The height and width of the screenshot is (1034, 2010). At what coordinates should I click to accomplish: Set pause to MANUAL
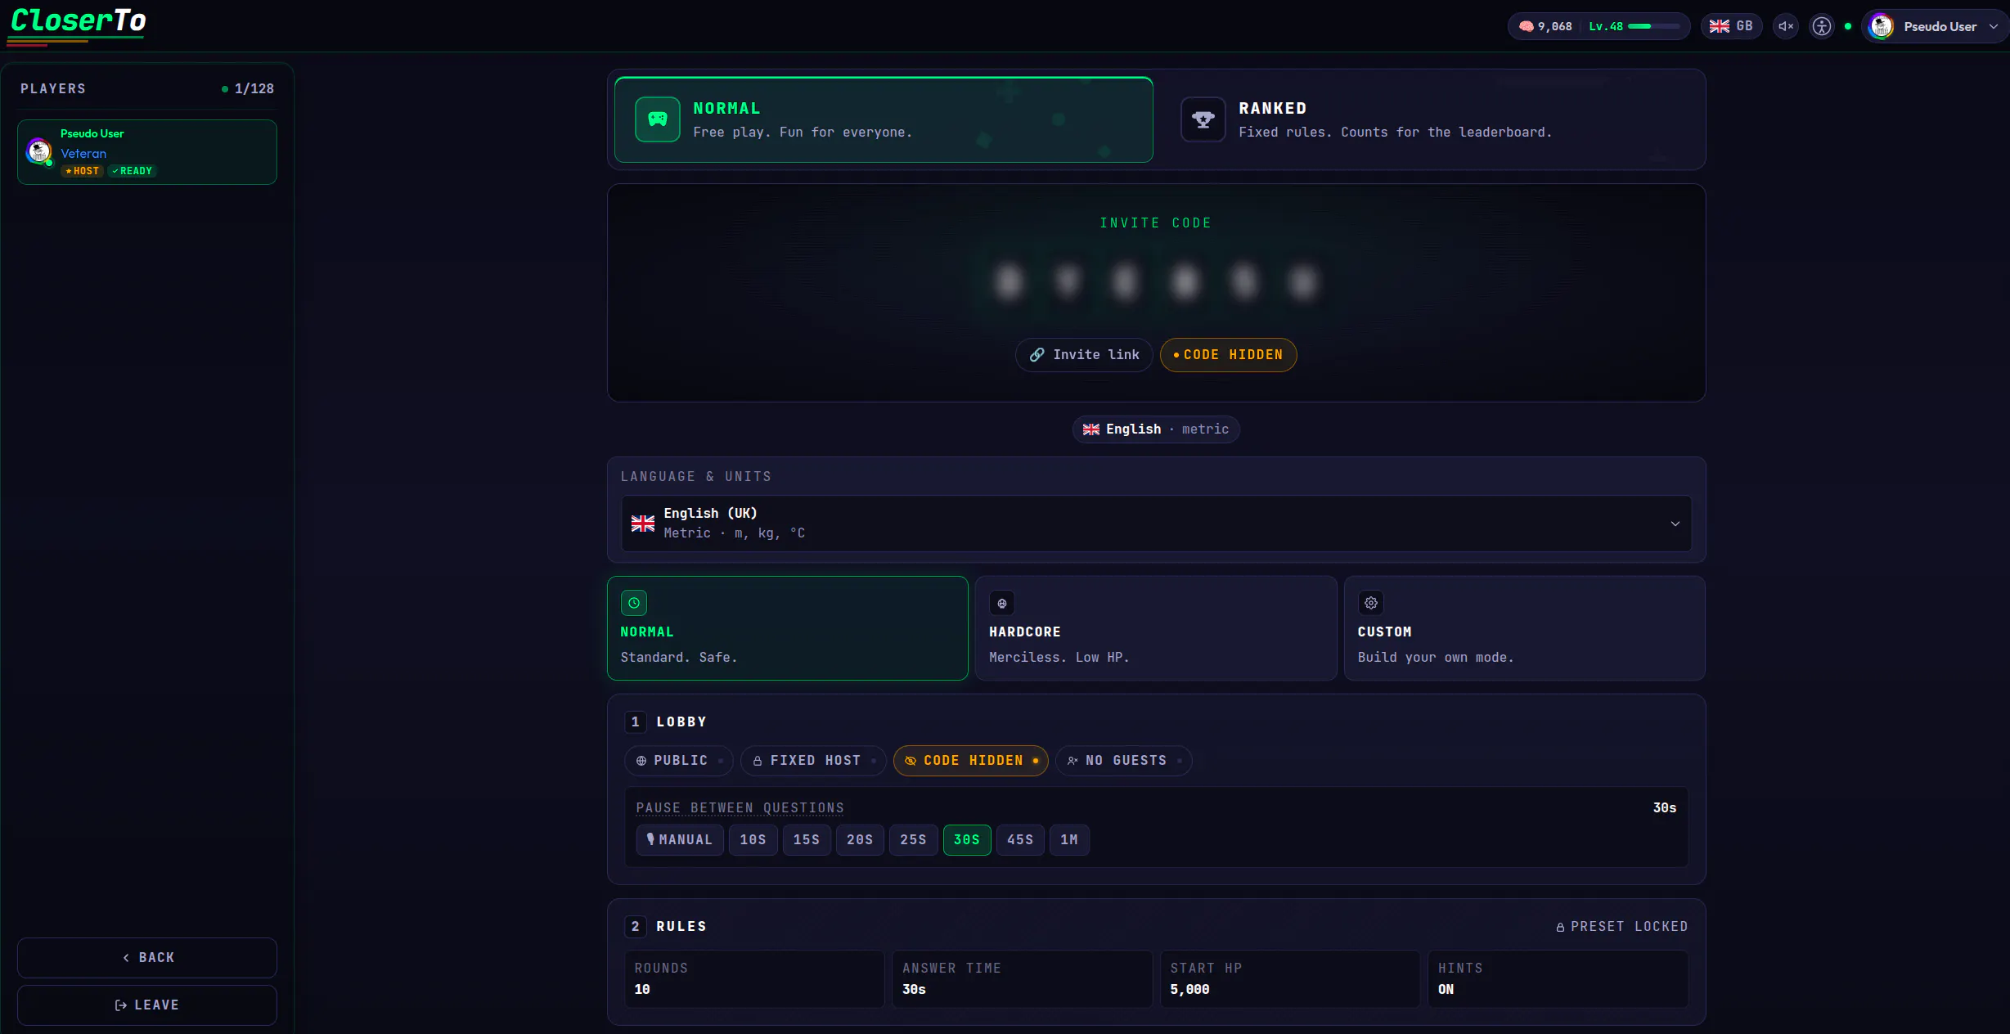coord(680,840)
